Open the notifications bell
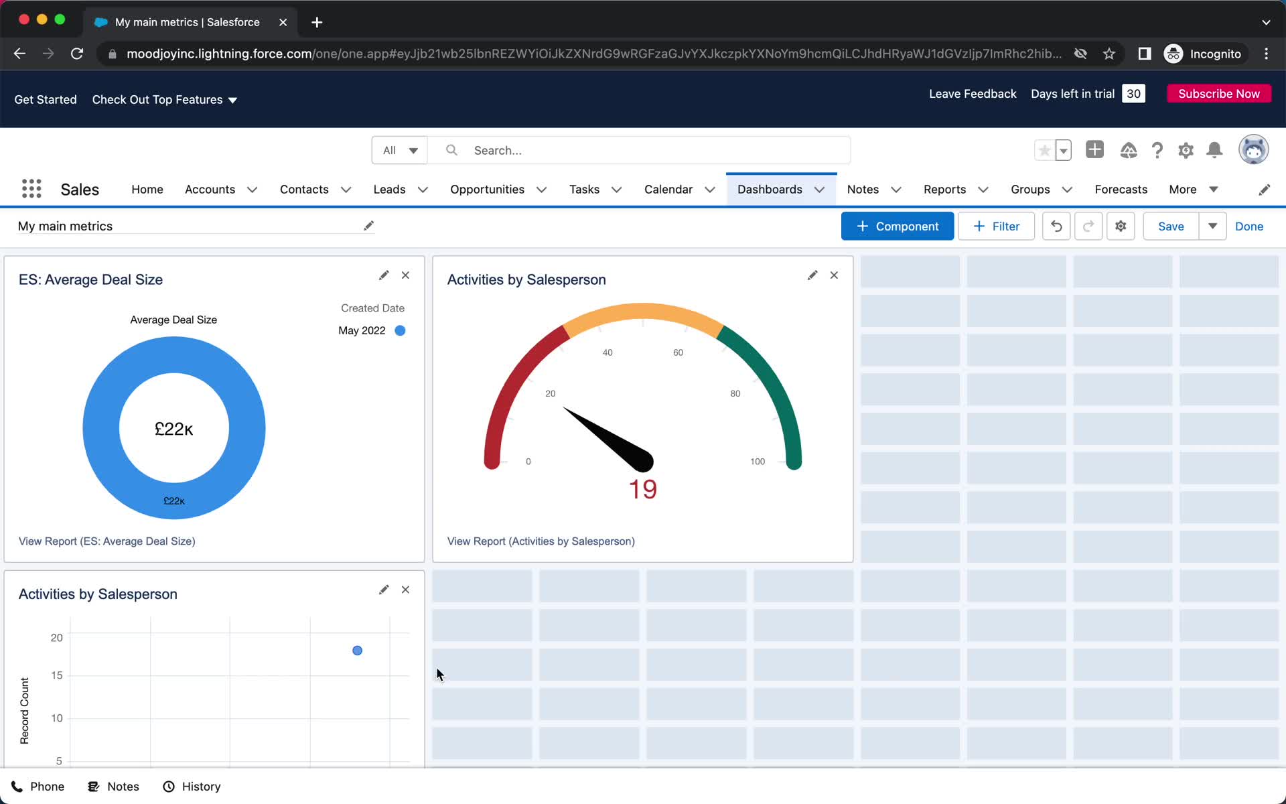 point(1214,150)
